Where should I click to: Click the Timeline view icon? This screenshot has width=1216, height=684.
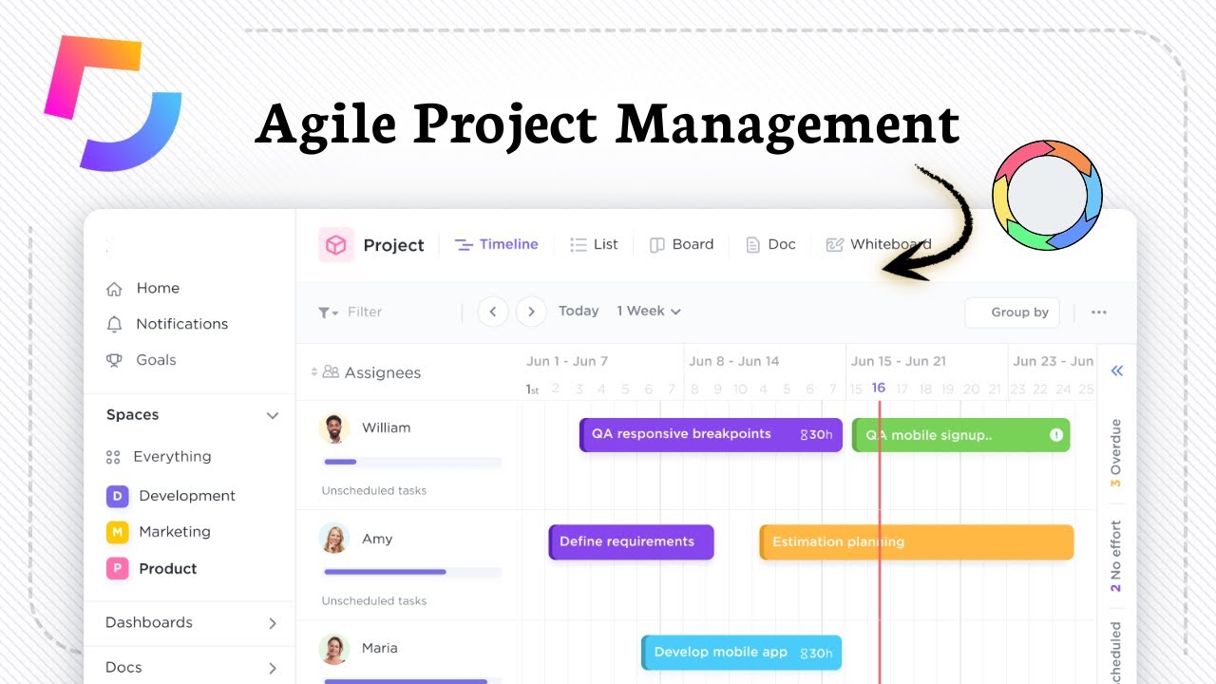pyautogui.click(x=464, y=245)
